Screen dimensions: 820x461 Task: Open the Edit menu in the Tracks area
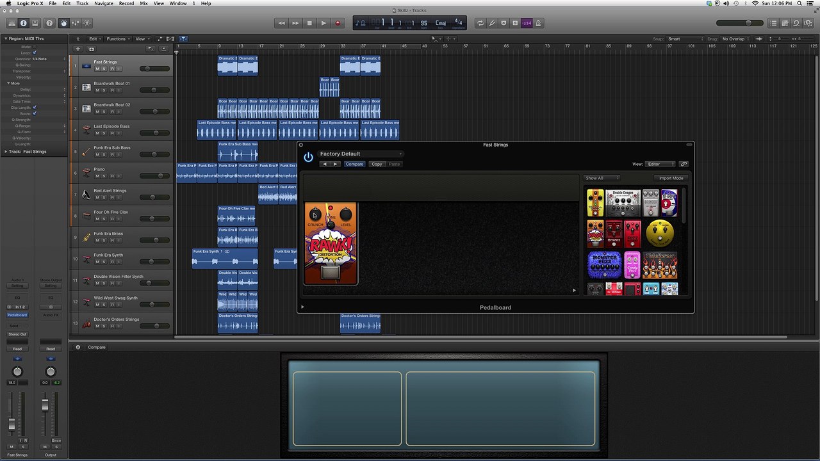tap(95, 39)
